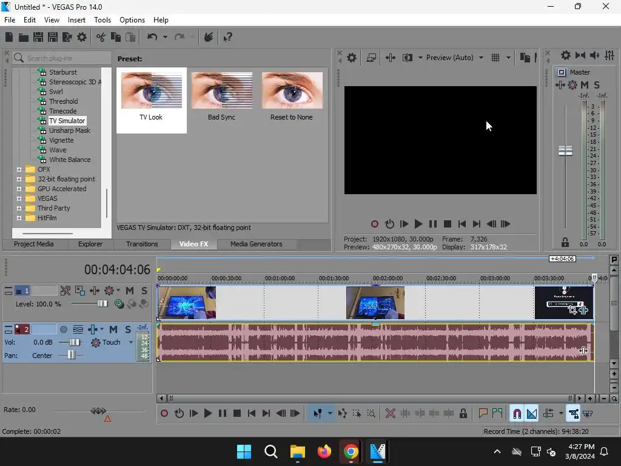
Task: Click the Insert Marker icon
Action: coord(483,414)
